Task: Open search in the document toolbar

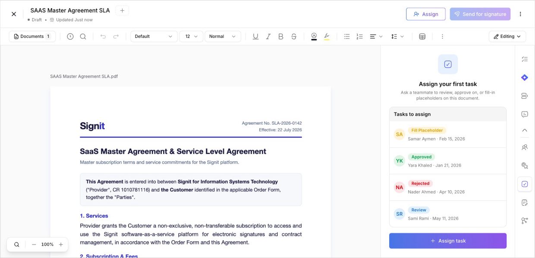Action: point(83,37)
